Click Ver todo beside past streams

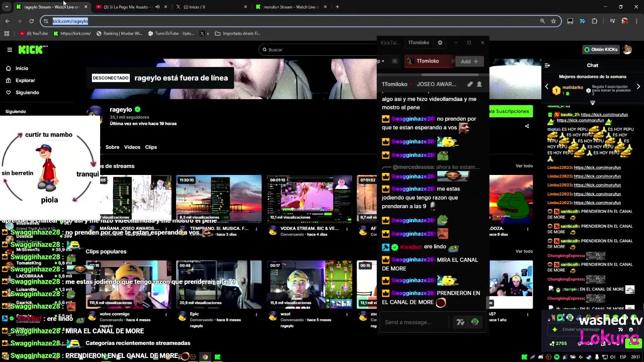pyautogui.click(x=524, y=166)
